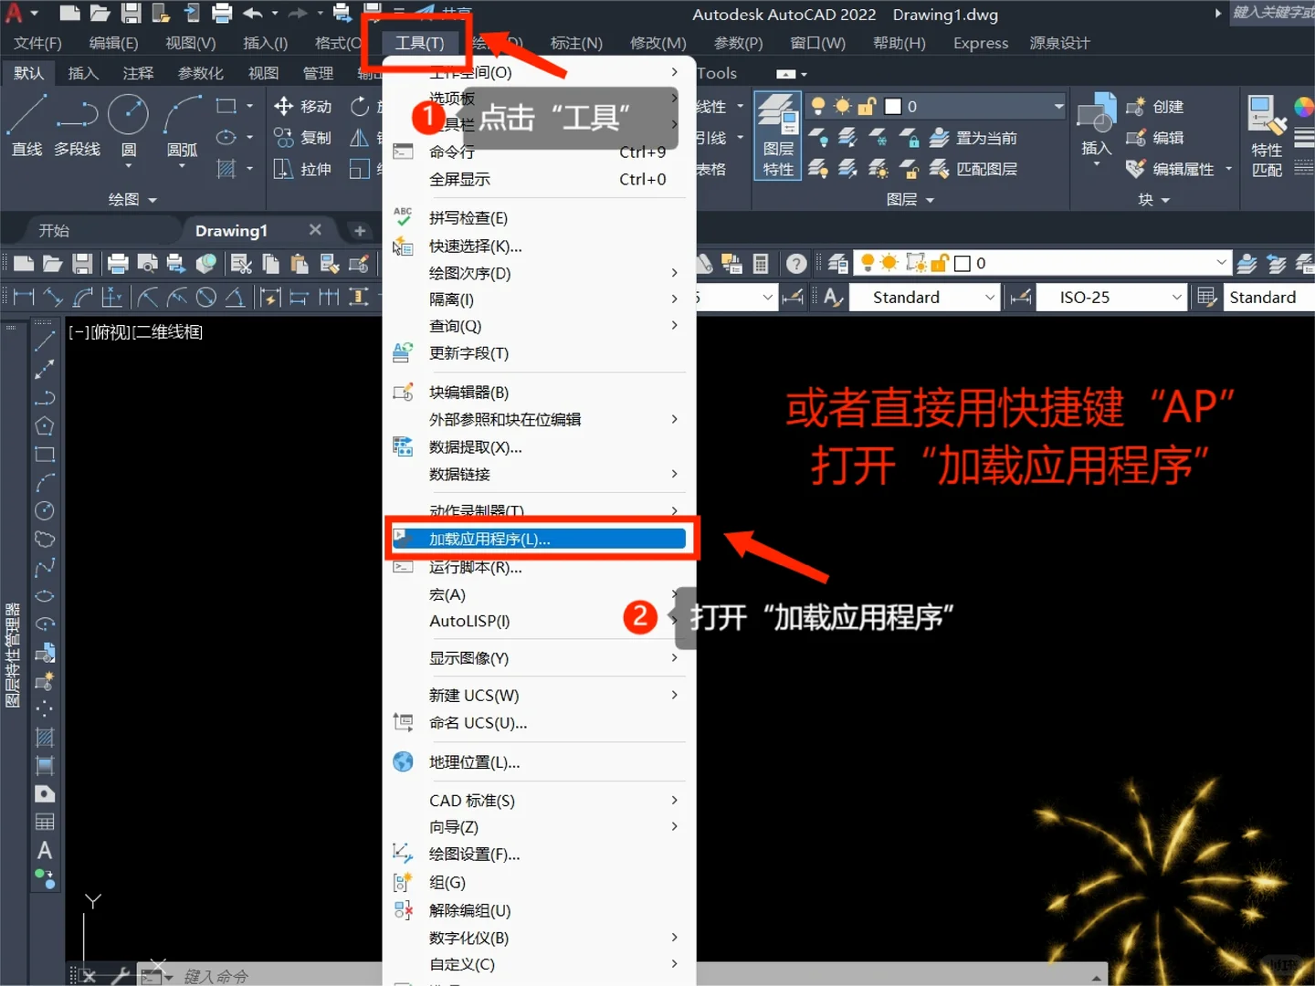Expand the 绘图 panel with its arrow

click(153, 199)
